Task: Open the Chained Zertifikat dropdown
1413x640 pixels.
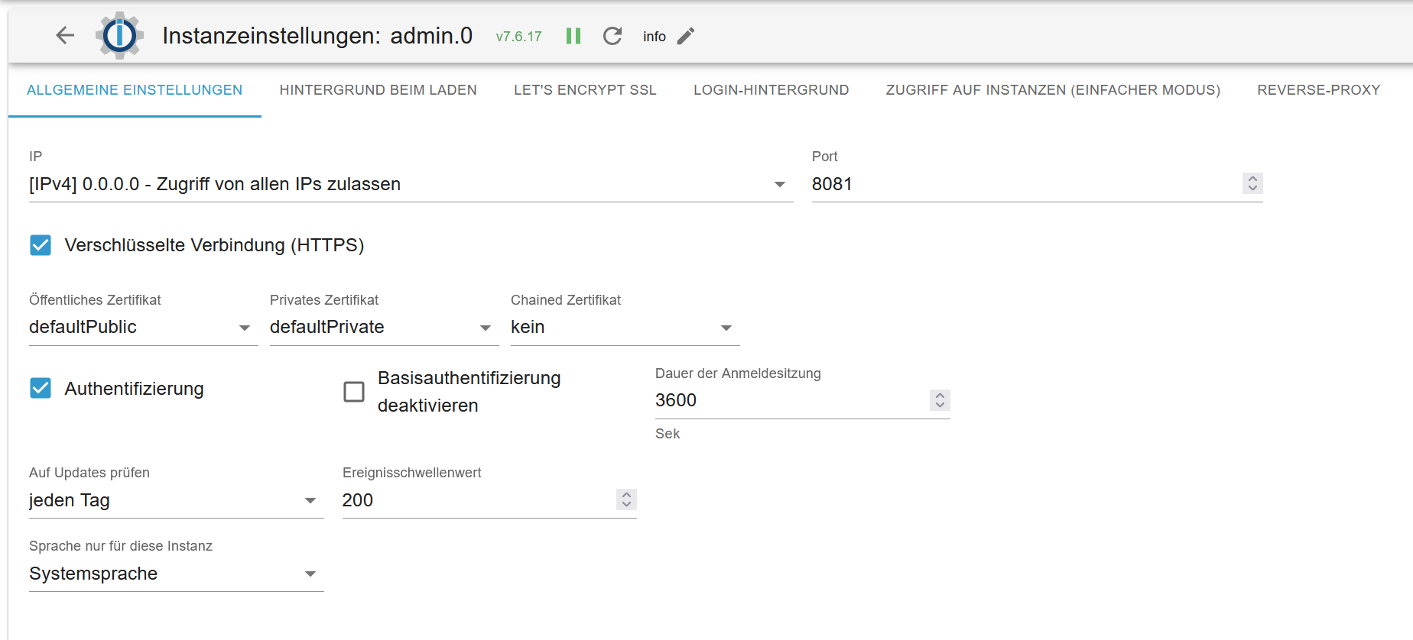Action: click(624, 328)
